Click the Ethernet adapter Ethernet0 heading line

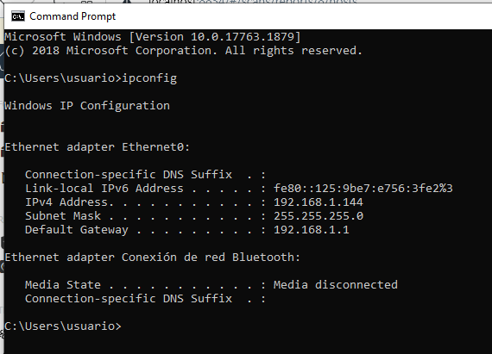coord(98,147)
